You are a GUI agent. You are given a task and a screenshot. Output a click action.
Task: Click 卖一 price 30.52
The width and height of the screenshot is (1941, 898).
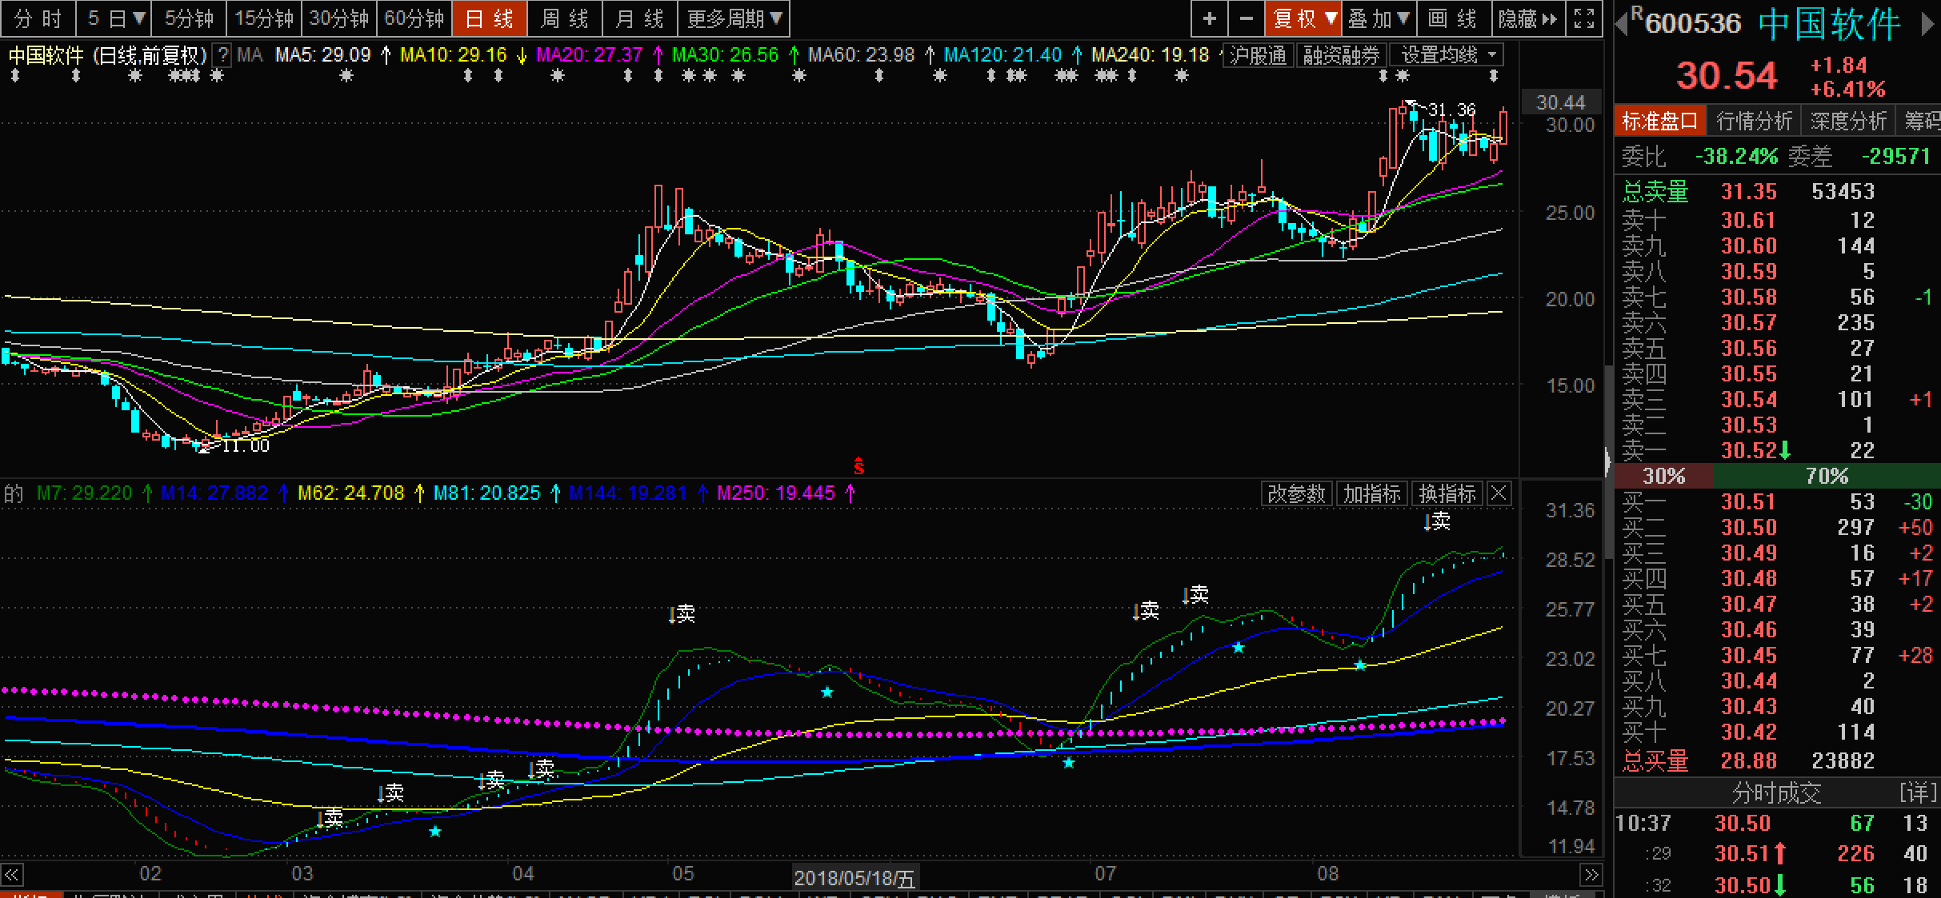tap(1749, 450)
